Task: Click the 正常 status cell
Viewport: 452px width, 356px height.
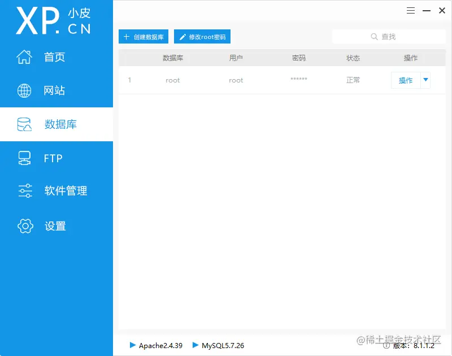Action: pos(353,80)
